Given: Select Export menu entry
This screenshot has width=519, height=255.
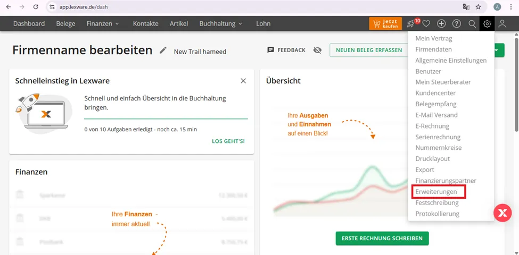Looking at the screenshot, I should 425,169.
